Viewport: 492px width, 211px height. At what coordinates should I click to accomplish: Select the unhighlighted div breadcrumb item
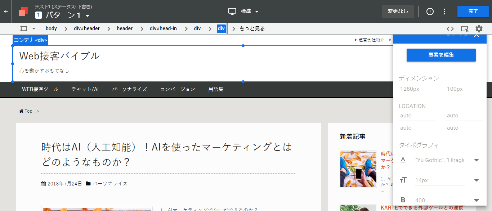197,28
